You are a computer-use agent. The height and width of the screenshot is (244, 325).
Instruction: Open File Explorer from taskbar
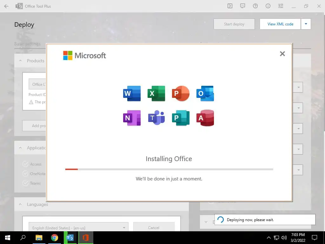(39, 238)
